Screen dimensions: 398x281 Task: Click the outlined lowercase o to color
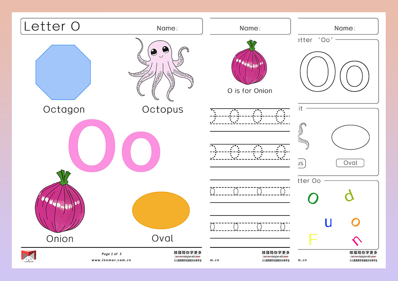[355, 76]
